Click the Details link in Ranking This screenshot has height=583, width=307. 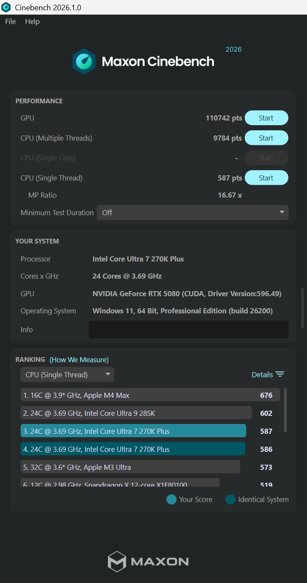tap(262, 375)
